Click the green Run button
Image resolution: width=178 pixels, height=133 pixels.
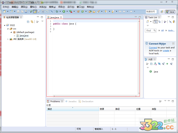[64, 11]
